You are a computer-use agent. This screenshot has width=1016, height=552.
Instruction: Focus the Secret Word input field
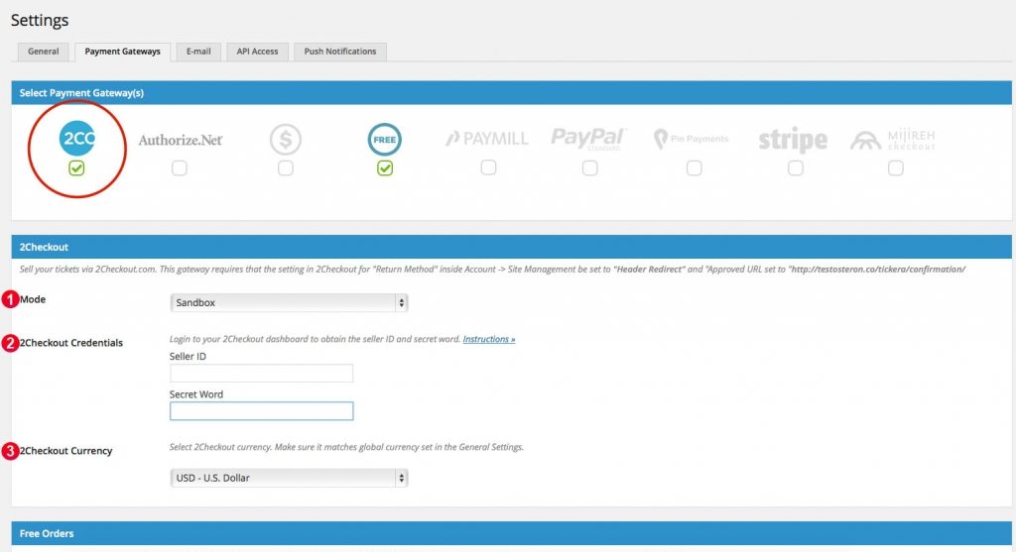click(261, 411)
